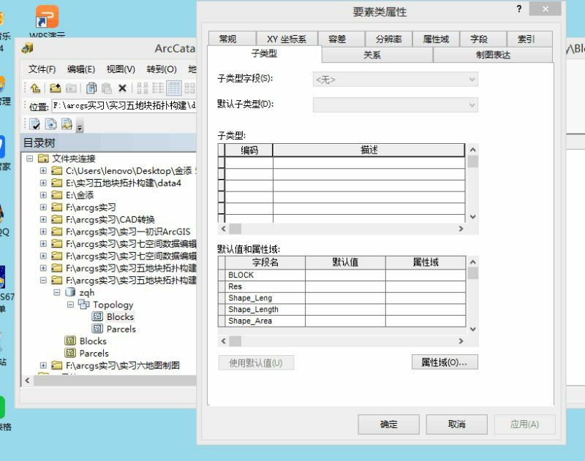Switch to Details view icon
The image size is (585, 461).
point(174,88)
